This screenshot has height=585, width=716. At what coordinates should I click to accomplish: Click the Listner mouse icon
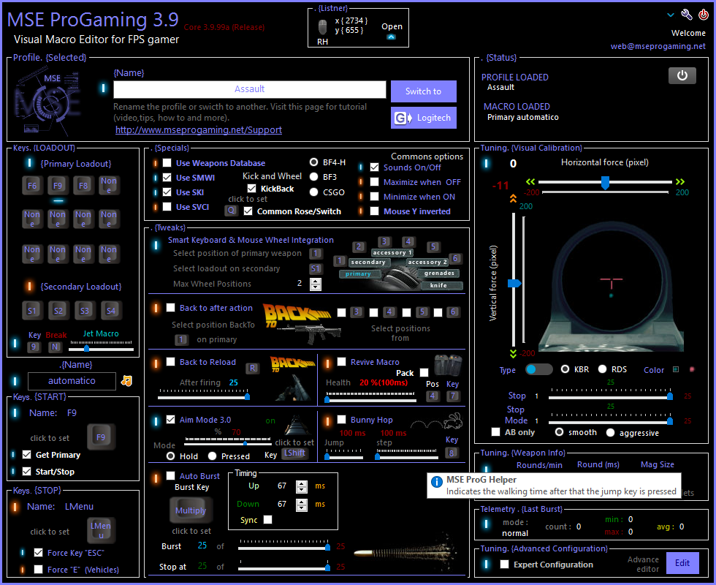(x=322, y=27)
